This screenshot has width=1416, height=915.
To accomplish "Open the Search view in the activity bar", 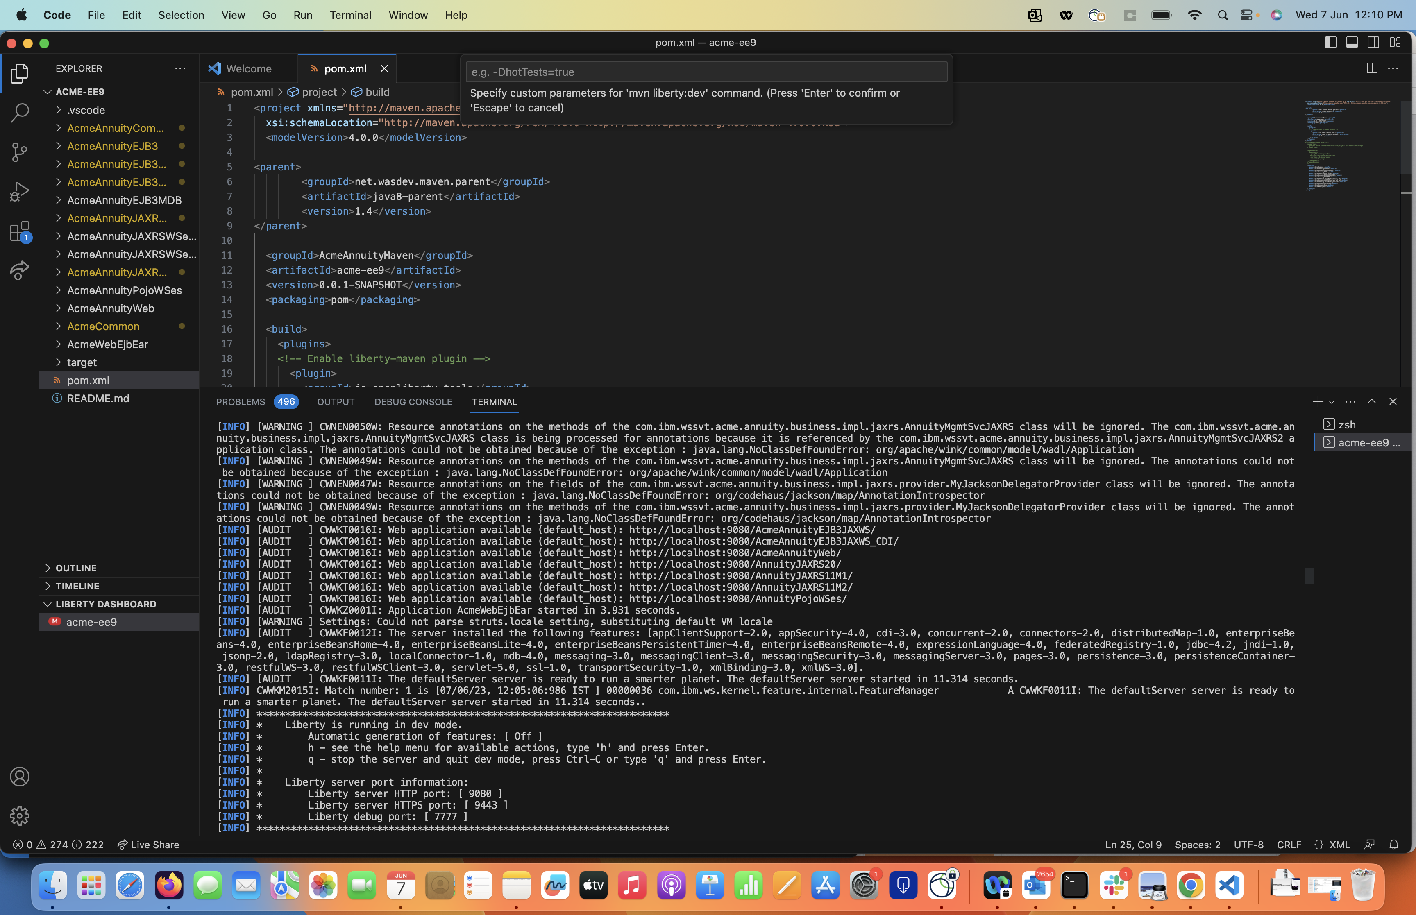I will coord(20,112).
